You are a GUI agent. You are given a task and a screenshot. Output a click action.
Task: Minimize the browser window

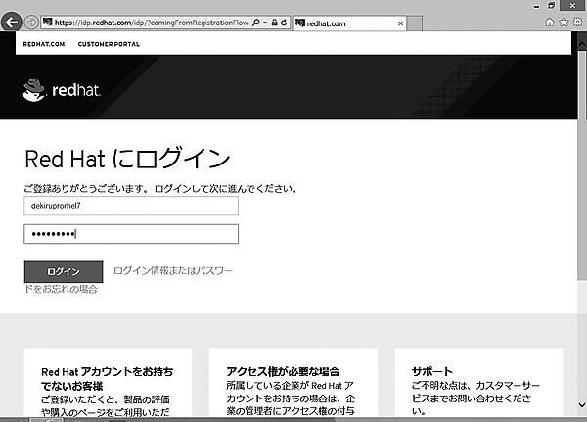coord(536,6)
